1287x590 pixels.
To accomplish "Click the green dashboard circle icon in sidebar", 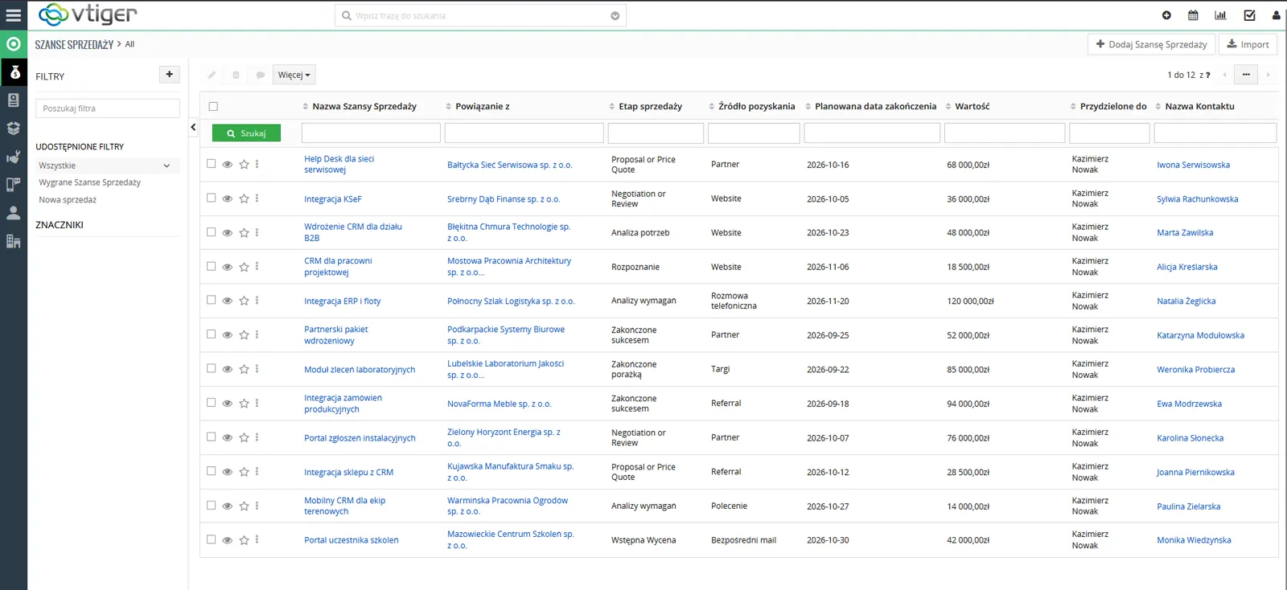I will [x=14, y=44].
